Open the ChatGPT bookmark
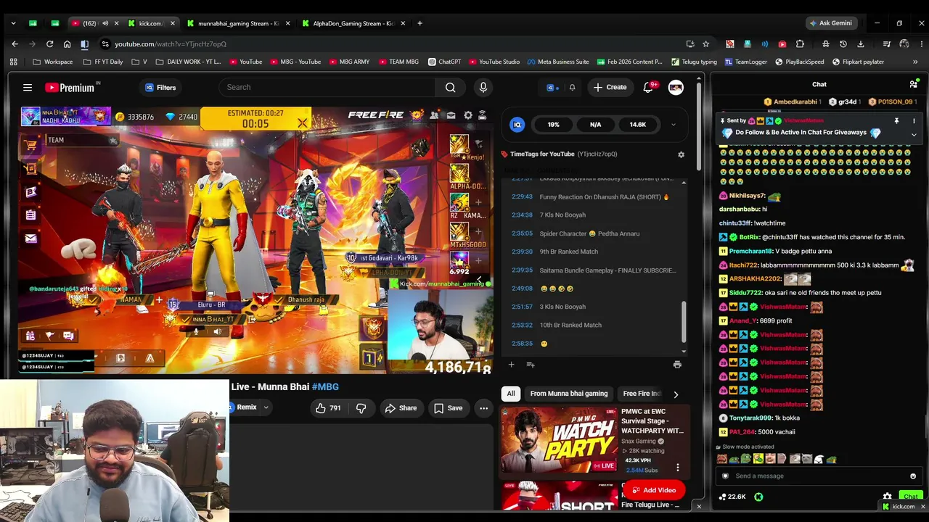 coord(445,62)
